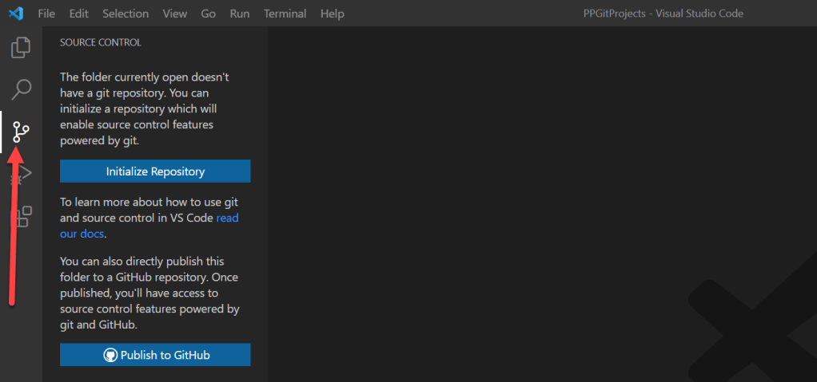Open the Extensions view icon
This screenshot has width=817, height=382.
[x=21, y=216]
